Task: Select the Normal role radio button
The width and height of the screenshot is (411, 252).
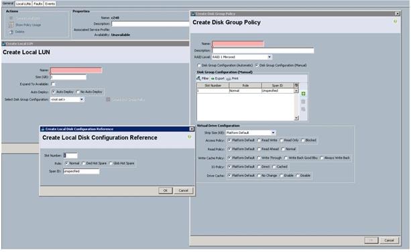Action: tap(66, 164)
